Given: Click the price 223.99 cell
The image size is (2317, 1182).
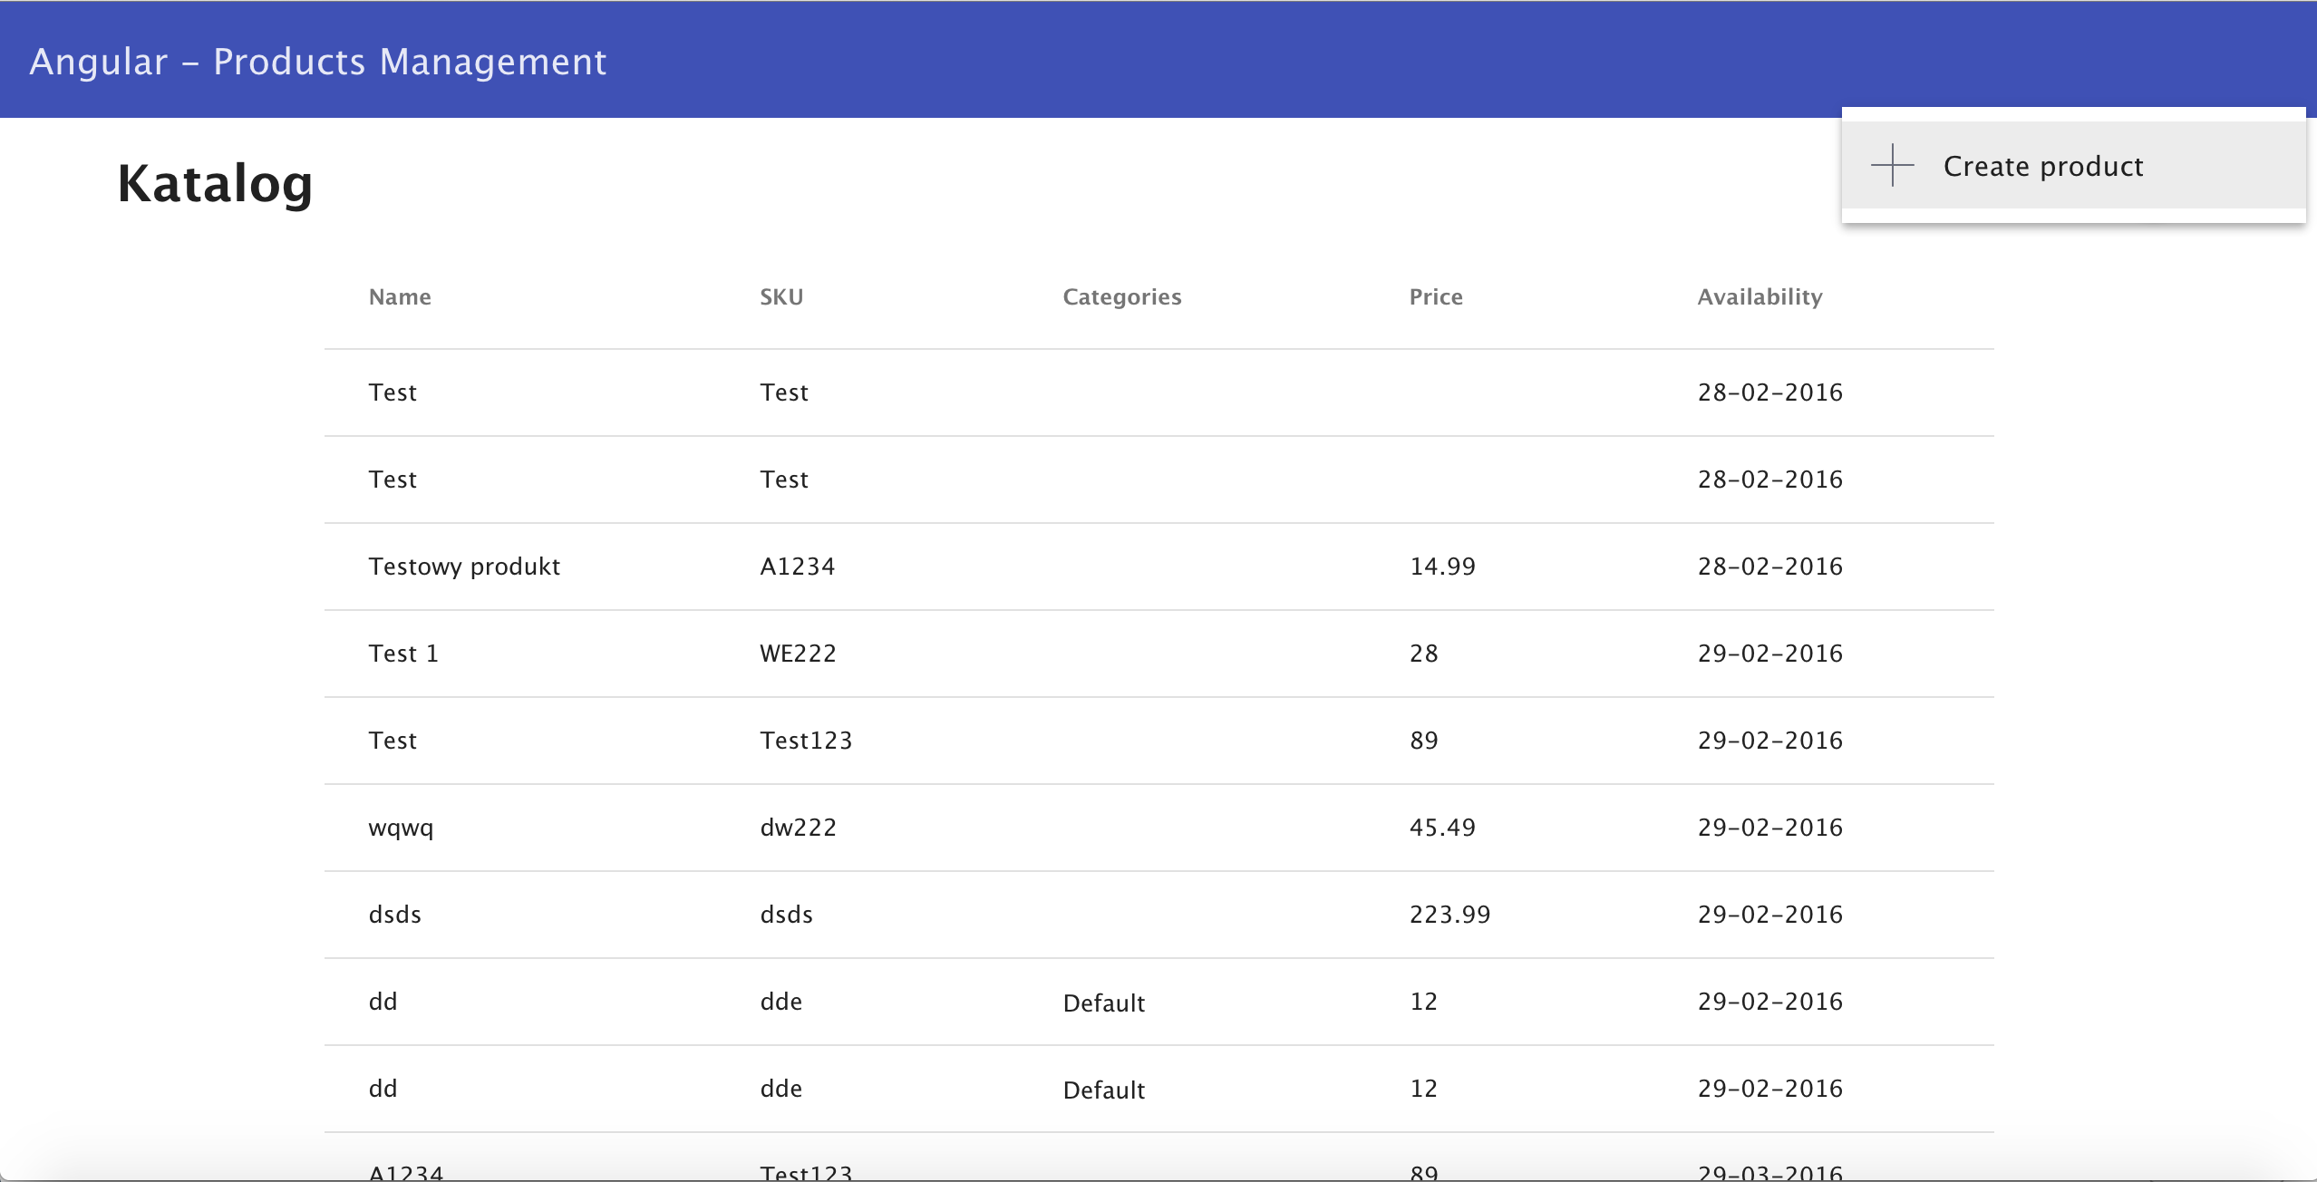Looking at the screenshot, I should point(1449,915).
